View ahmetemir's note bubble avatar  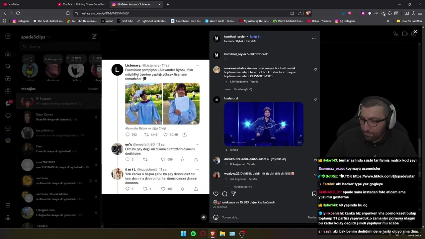click(53, 70)
